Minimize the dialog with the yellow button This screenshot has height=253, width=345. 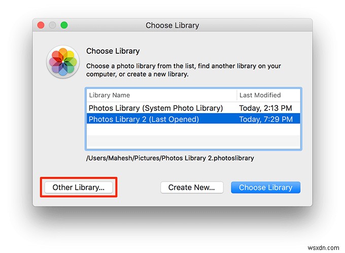tap(52, 25)
